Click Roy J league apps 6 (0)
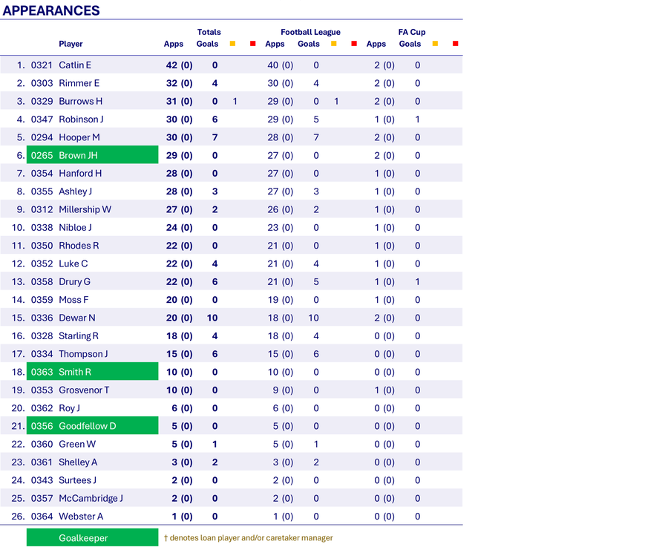This screenshot has width=668, height=547. click(x=284, y=408)
